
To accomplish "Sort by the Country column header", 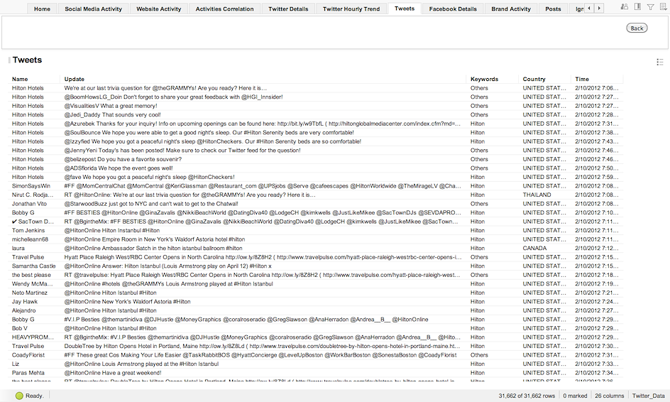I will 534,79.
